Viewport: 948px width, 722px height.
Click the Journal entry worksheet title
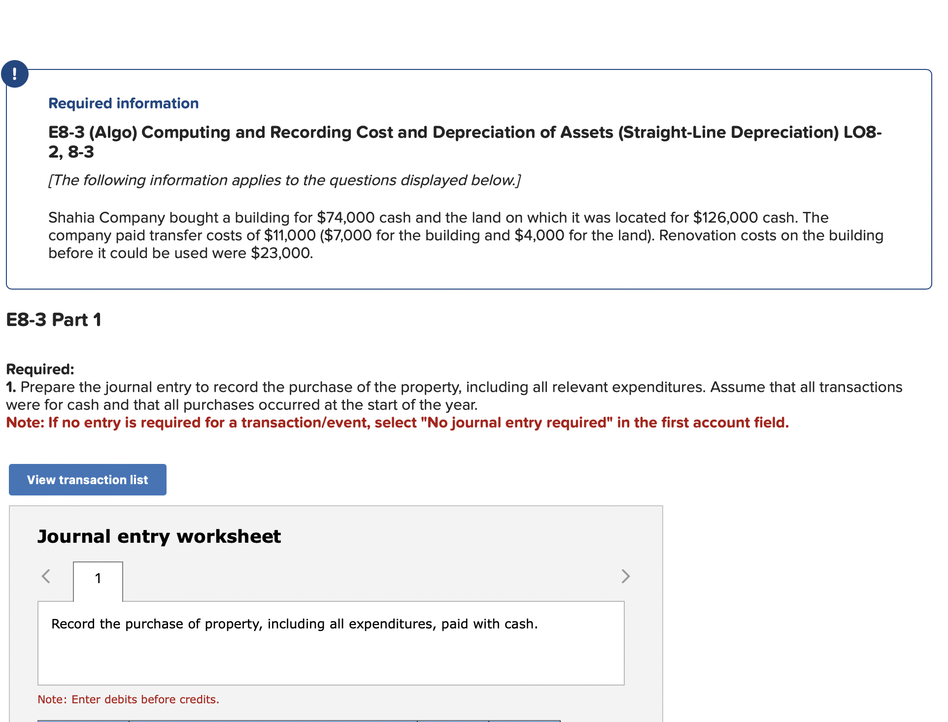(x=159, y=536)
